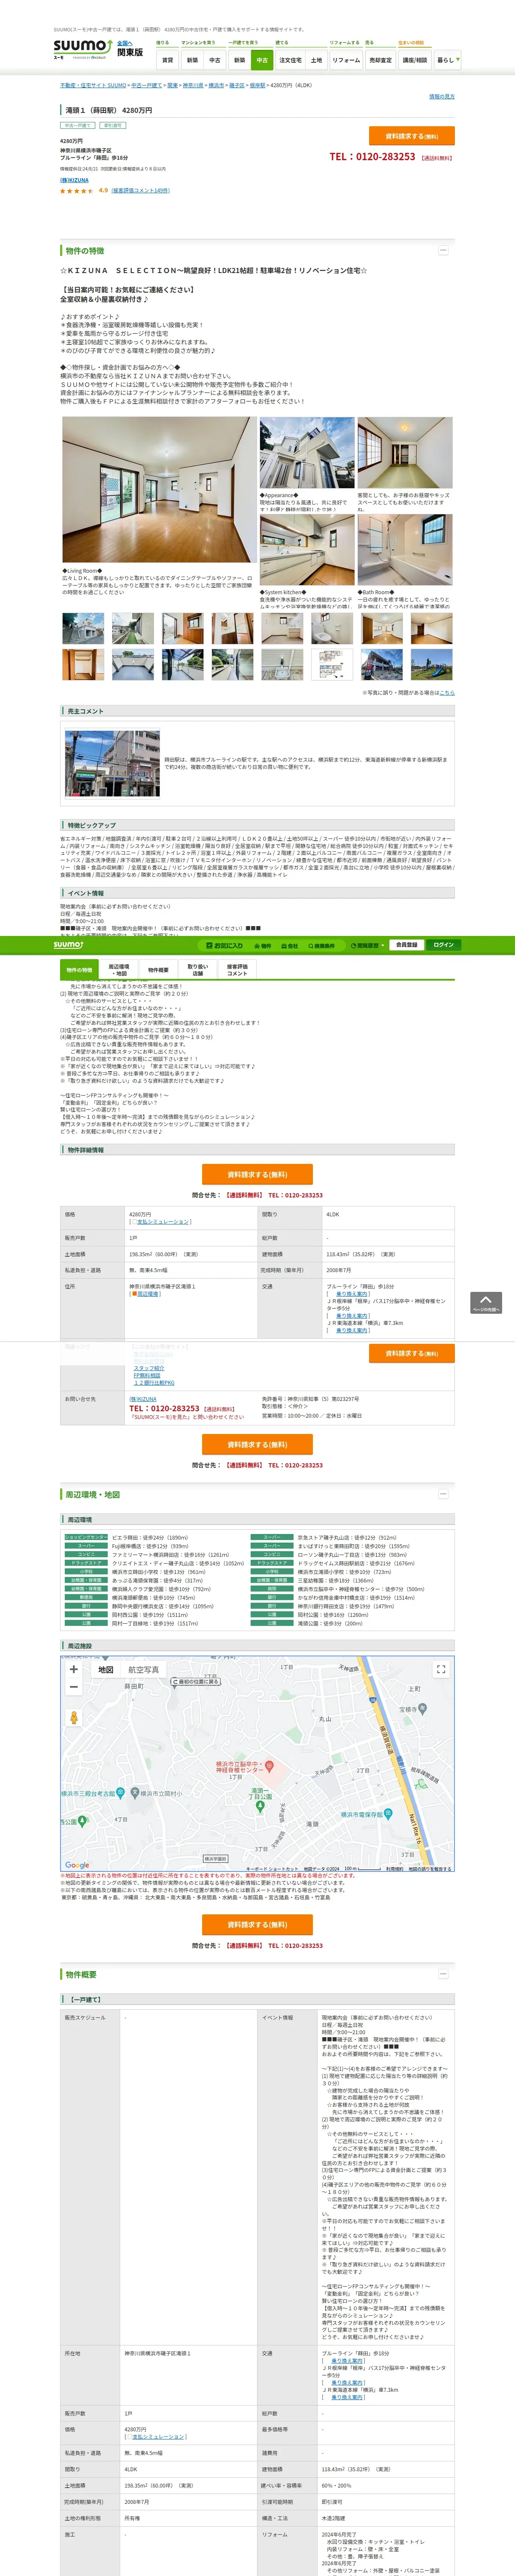This screenshot has height=2576, width=515.
Task: Open the 周辺環境 link in the address row
Action: click(147, 1294)
